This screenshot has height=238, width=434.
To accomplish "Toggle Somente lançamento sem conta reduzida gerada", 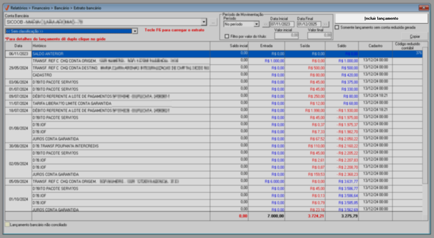I will (337, 27).
